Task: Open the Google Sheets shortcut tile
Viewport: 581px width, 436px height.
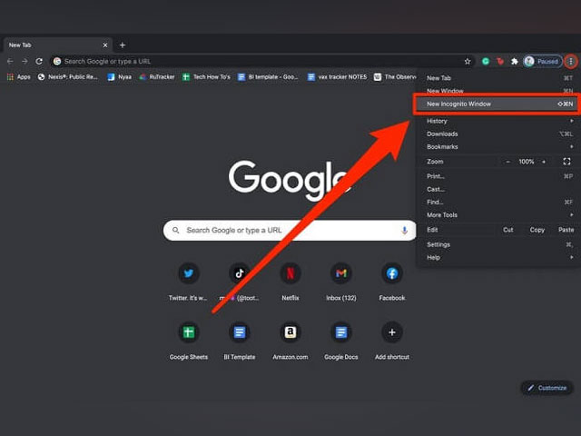Action: (x=189, y=342)
